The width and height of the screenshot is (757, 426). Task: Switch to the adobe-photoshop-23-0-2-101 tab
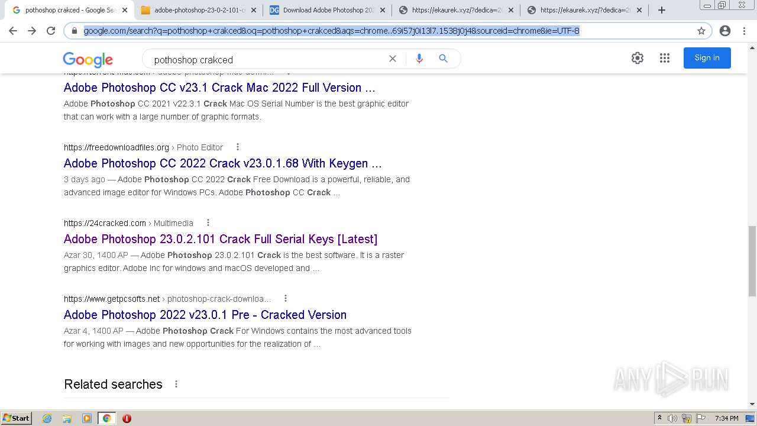(199, 10)
